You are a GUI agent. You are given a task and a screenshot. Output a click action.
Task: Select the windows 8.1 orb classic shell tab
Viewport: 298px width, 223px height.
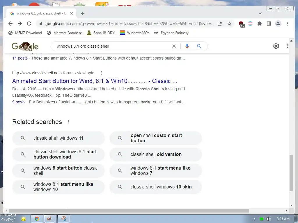click(x=41, y=13)
